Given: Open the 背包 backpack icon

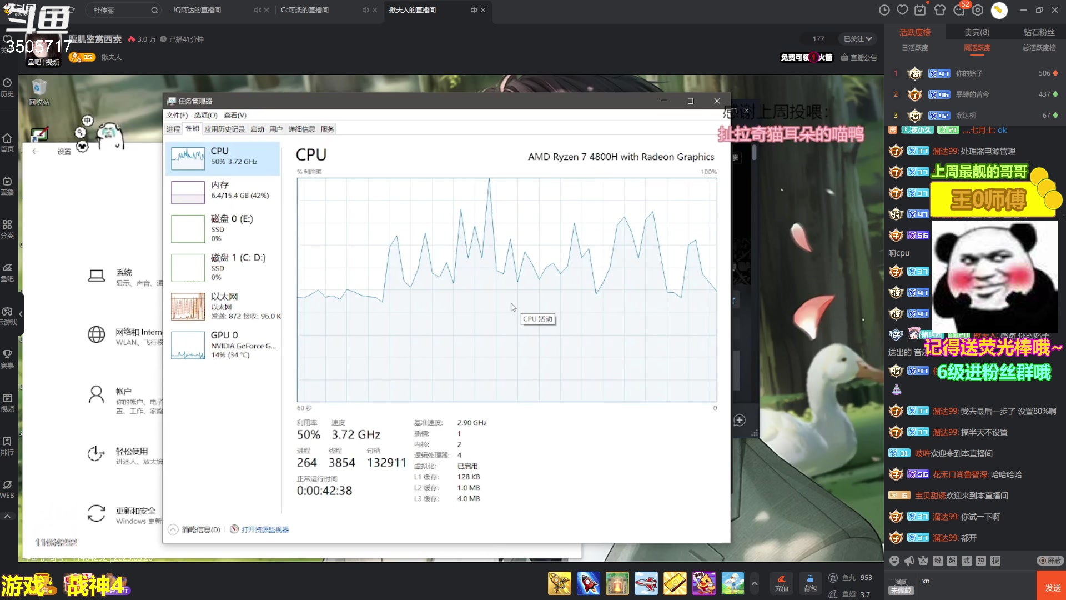Looking at the screenshot, I should coord(810,583).
